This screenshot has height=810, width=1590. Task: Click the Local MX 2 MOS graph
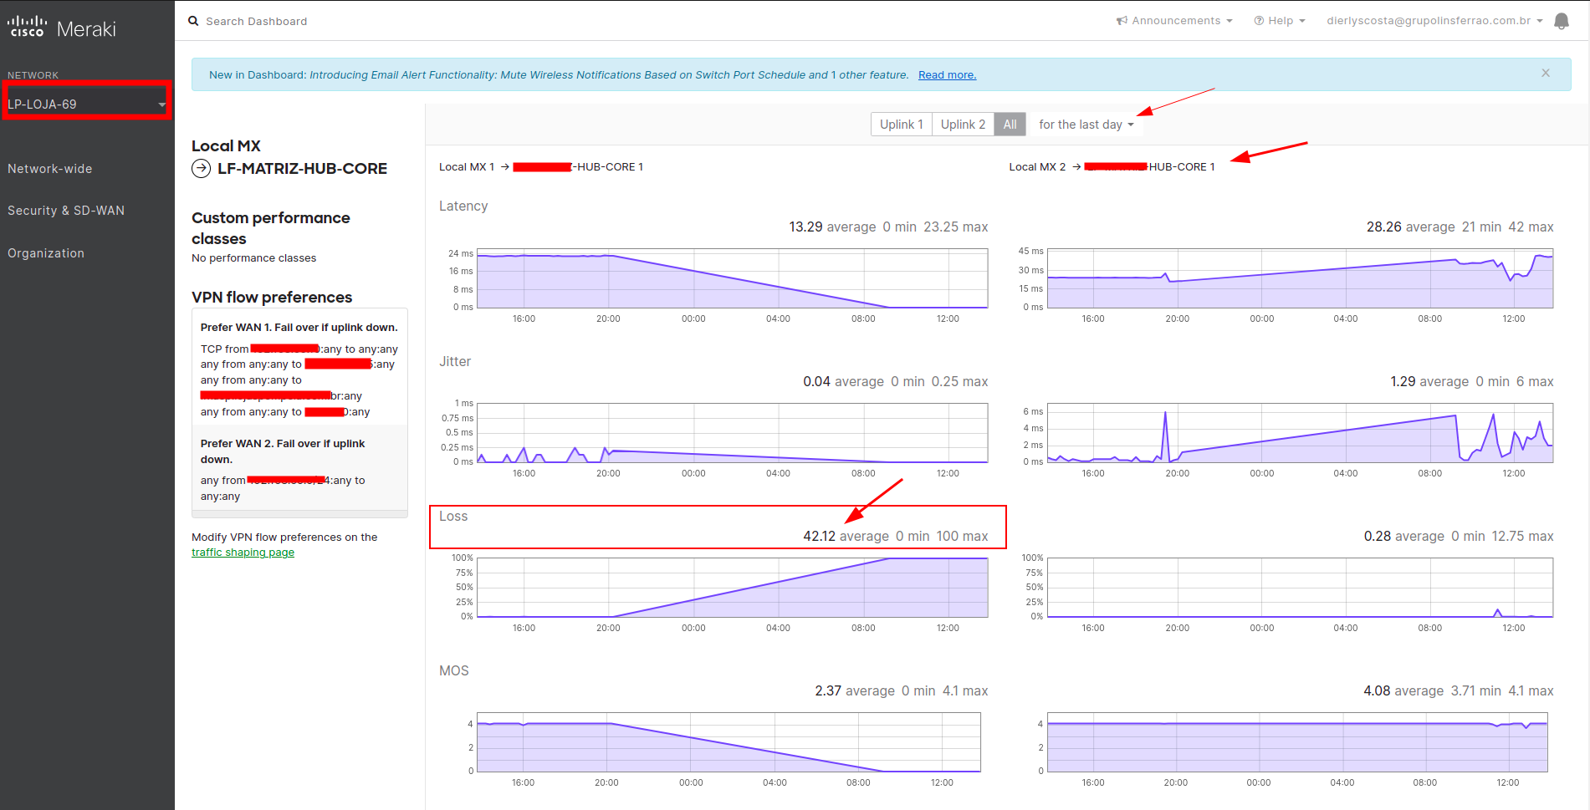(x=1297, y=742)
